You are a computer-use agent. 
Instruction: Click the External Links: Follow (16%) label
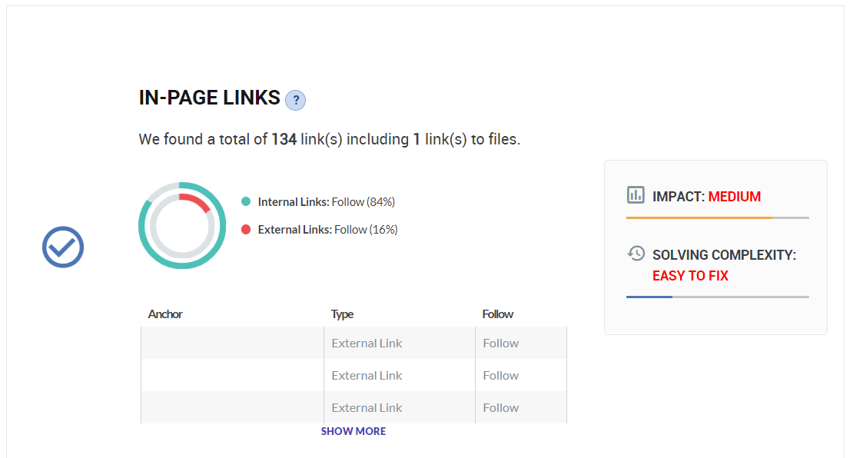[327, 230]
